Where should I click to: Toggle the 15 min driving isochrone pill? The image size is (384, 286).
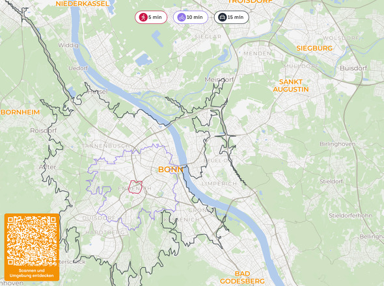[232, 18]
